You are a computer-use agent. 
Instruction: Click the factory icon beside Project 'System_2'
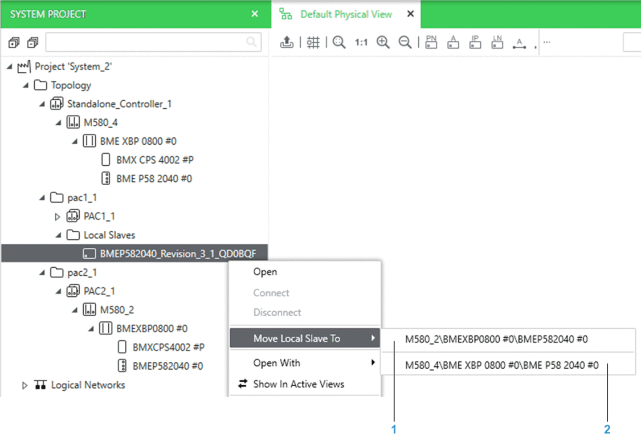click(x=24, y=66)
